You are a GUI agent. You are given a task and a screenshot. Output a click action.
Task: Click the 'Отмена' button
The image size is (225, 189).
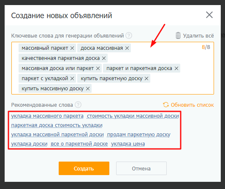coord(141,168)
